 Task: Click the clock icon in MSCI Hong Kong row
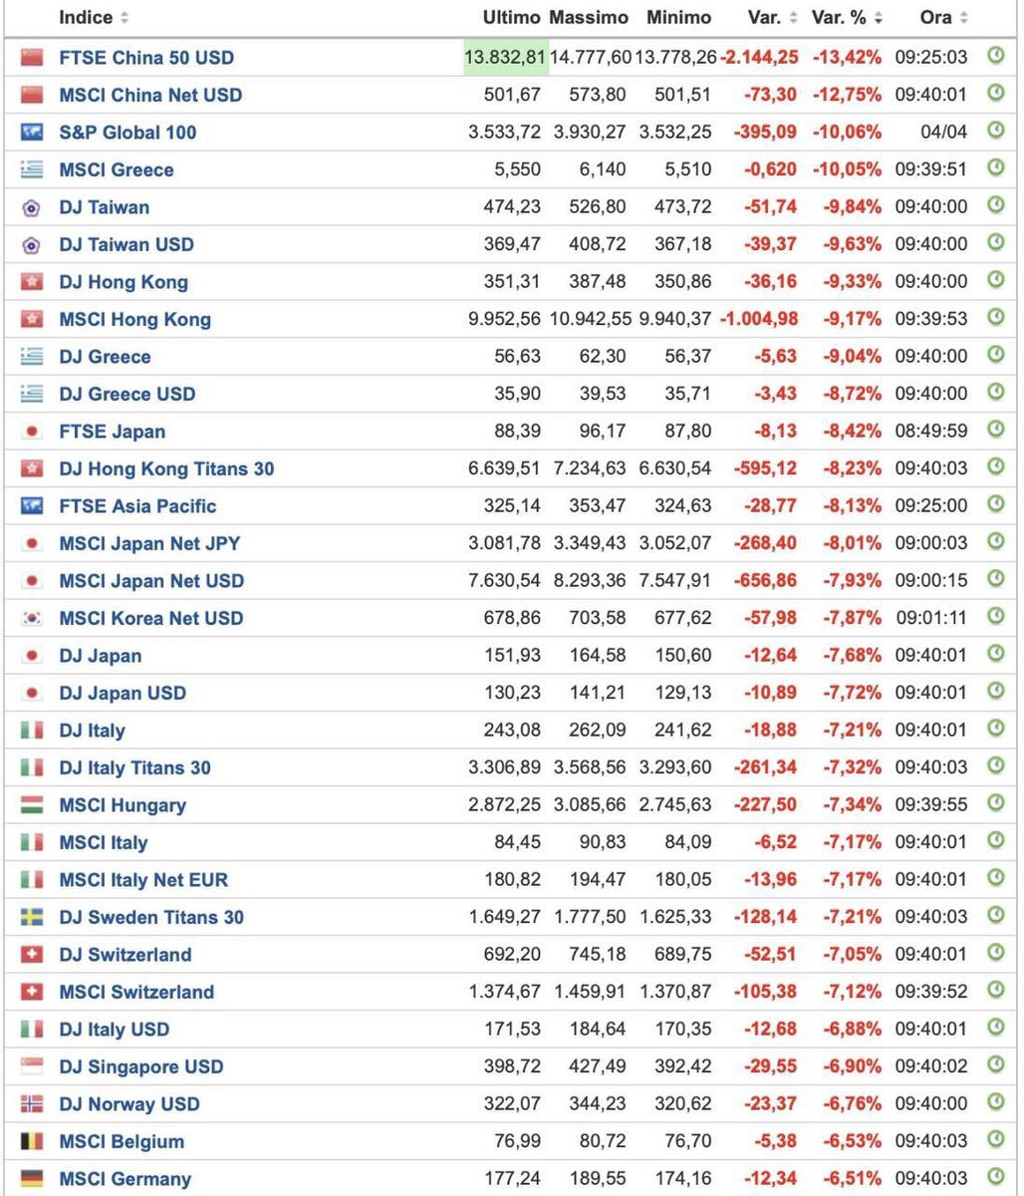(x=995, y=318)
